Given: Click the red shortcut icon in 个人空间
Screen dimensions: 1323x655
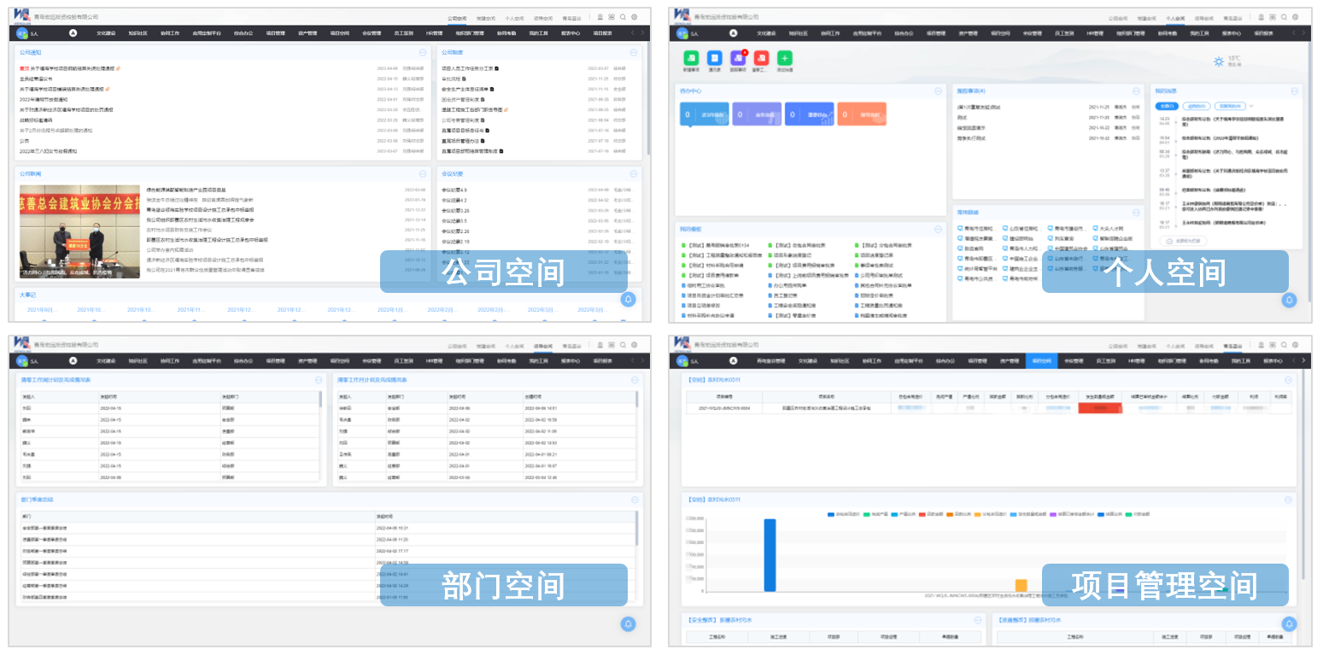Looking at the screenshot, I should [x=761, y=59].
